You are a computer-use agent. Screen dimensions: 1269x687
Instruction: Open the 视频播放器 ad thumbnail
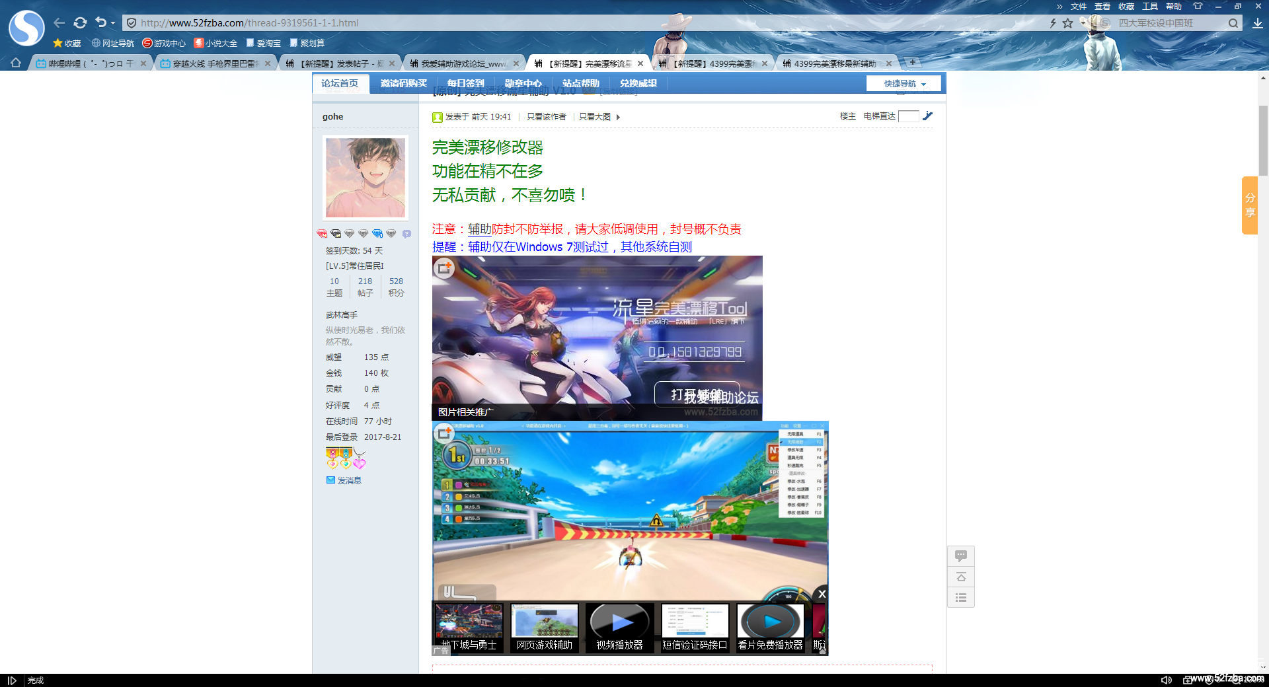pyautogui.click(x=620, y=628)
